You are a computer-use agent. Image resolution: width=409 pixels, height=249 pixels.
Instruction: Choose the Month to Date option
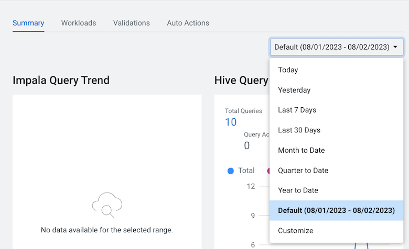337,150
